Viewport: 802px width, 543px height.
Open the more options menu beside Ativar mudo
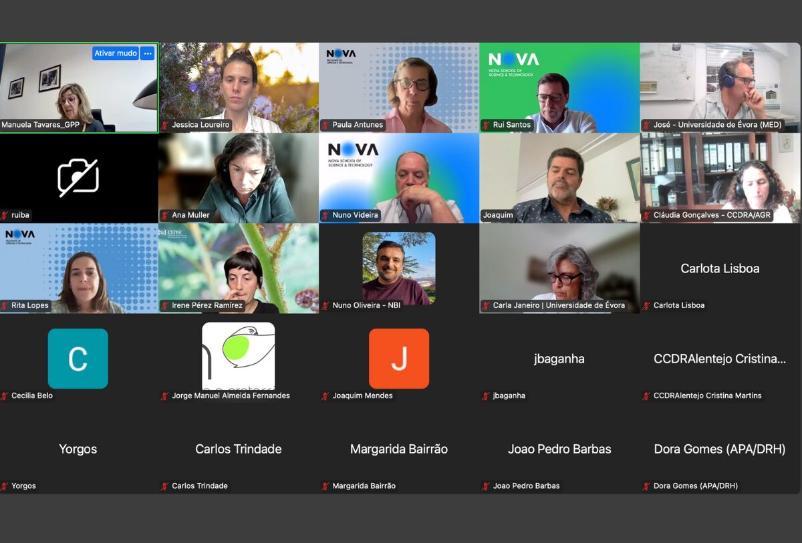[148, 53]
